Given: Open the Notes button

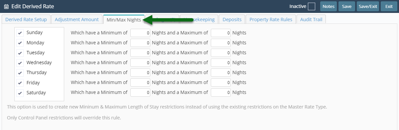Looking at the screenshot, I should click(x=328, y=6).
